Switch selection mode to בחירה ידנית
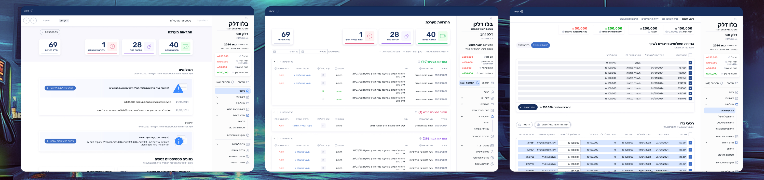Image resolution: width=764 pixels, height=180 pixels. pos(524,45)
